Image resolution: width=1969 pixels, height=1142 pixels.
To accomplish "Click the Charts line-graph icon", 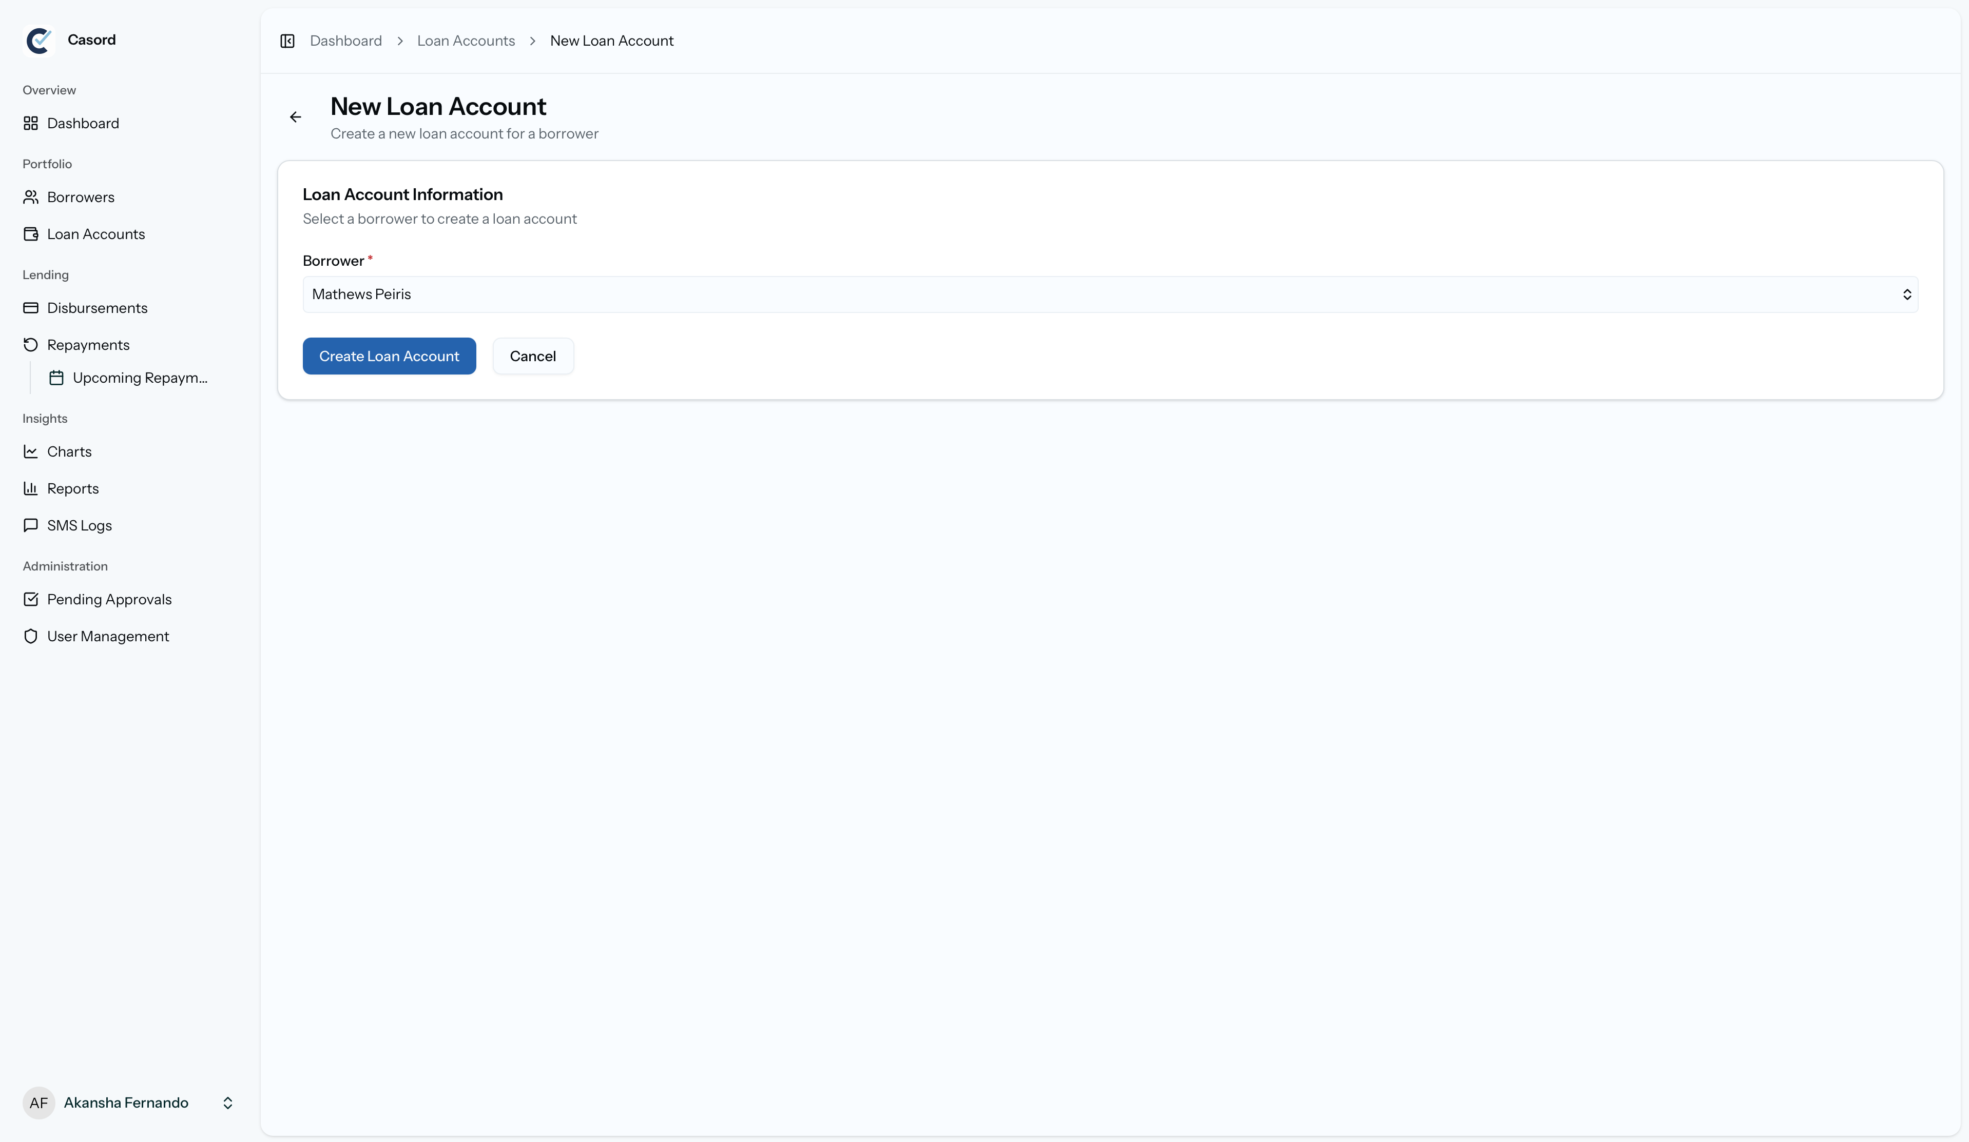I will (x=30, y=451).
